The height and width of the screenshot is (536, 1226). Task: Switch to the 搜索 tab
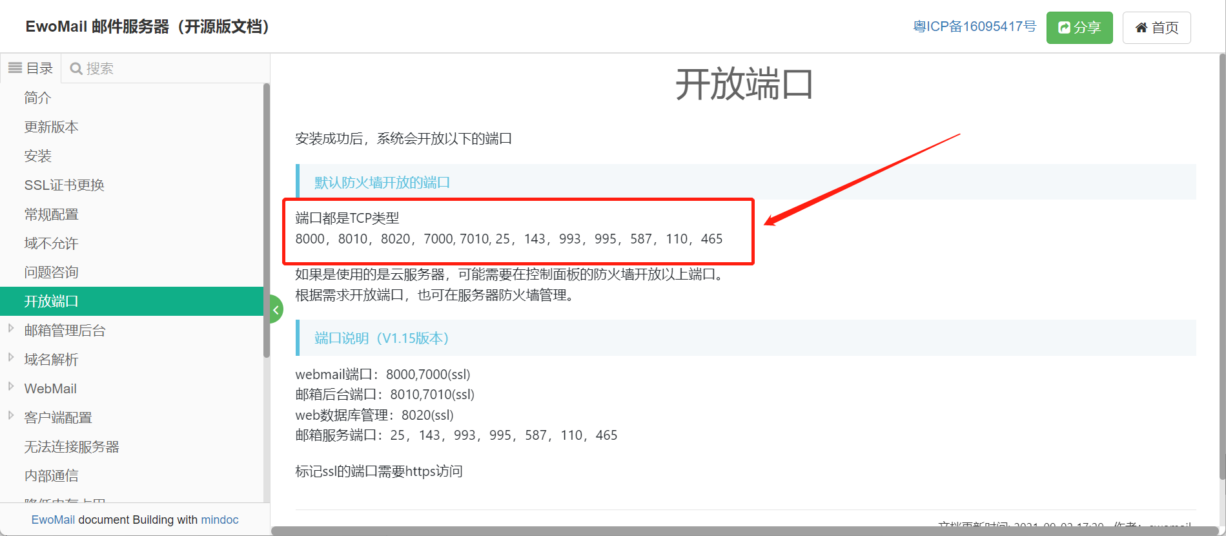click(x=92, y=68)
